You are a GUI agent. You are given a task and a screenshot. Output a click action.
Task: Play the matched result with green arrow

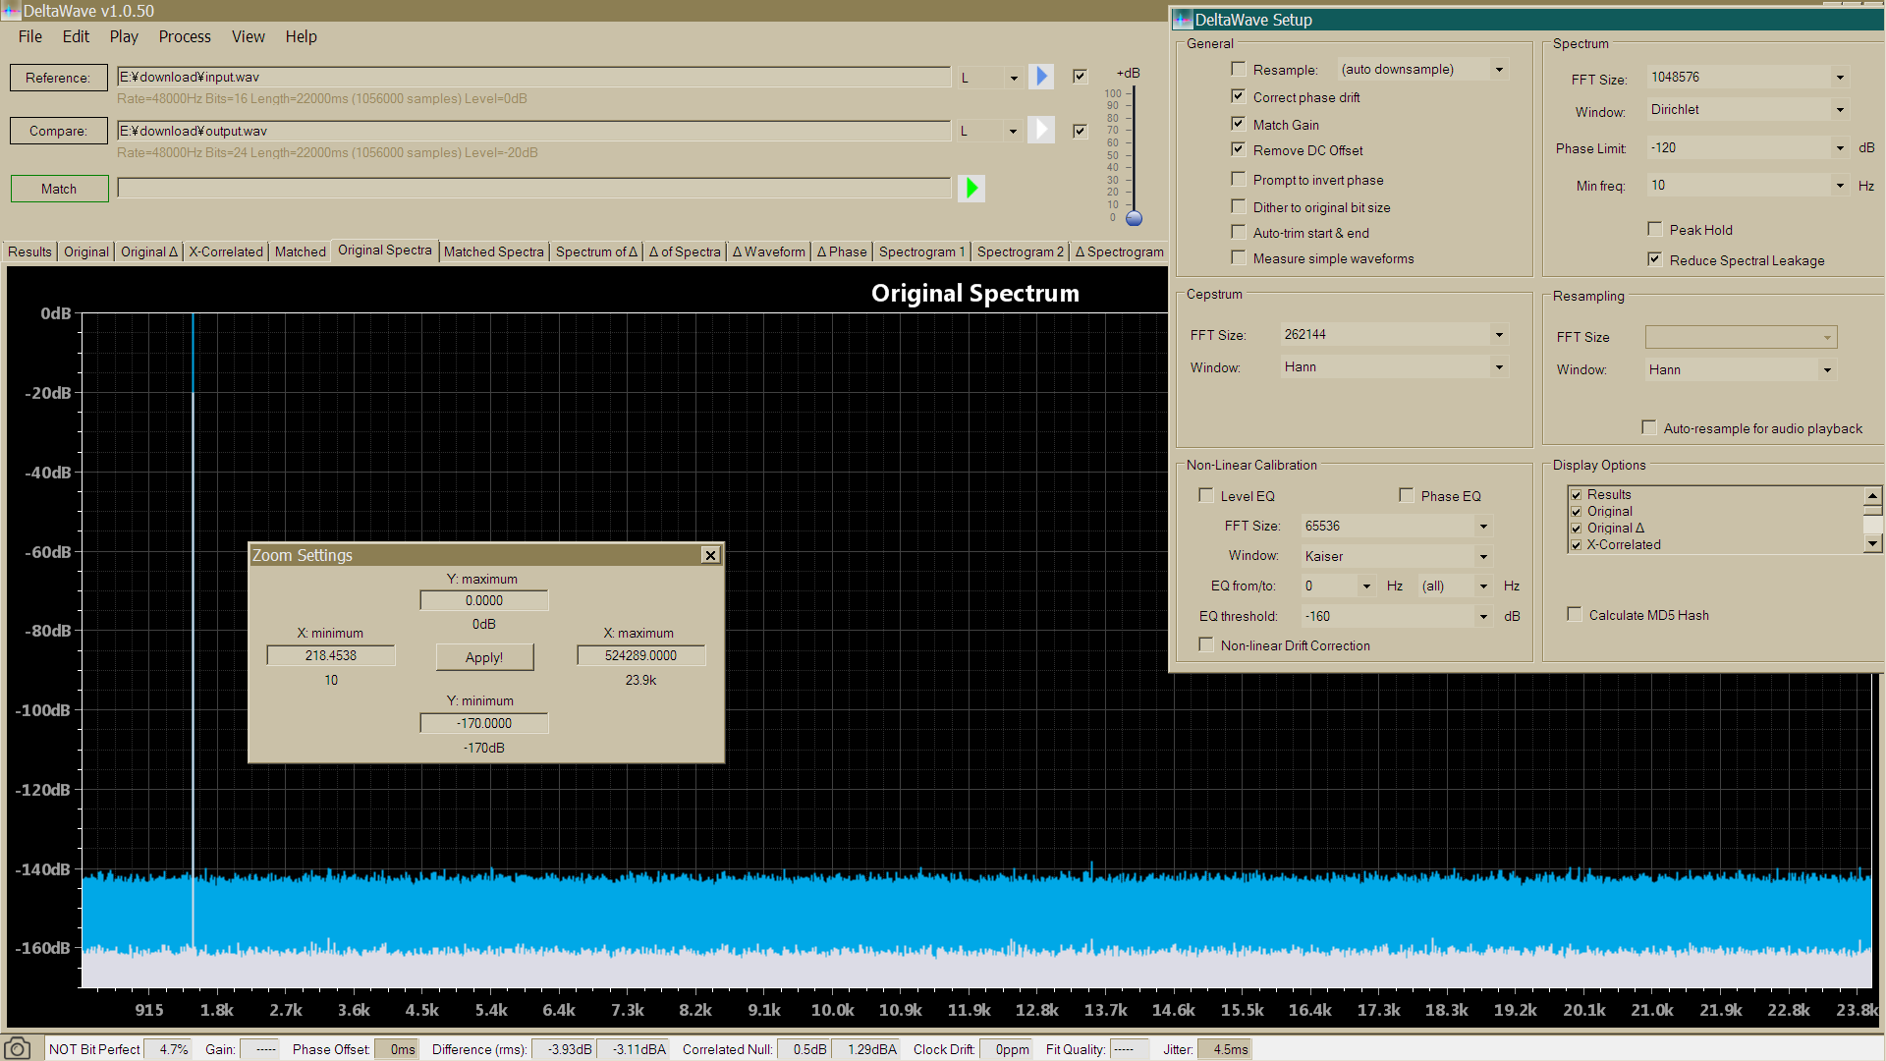point(971,188)
